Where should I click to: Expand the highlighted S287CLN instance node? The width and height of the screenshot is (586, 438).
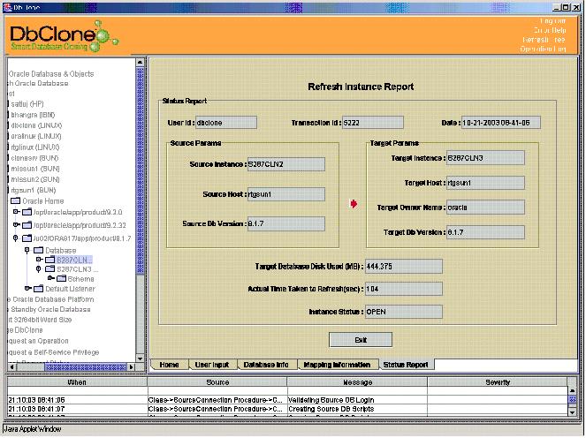(39, 259)
